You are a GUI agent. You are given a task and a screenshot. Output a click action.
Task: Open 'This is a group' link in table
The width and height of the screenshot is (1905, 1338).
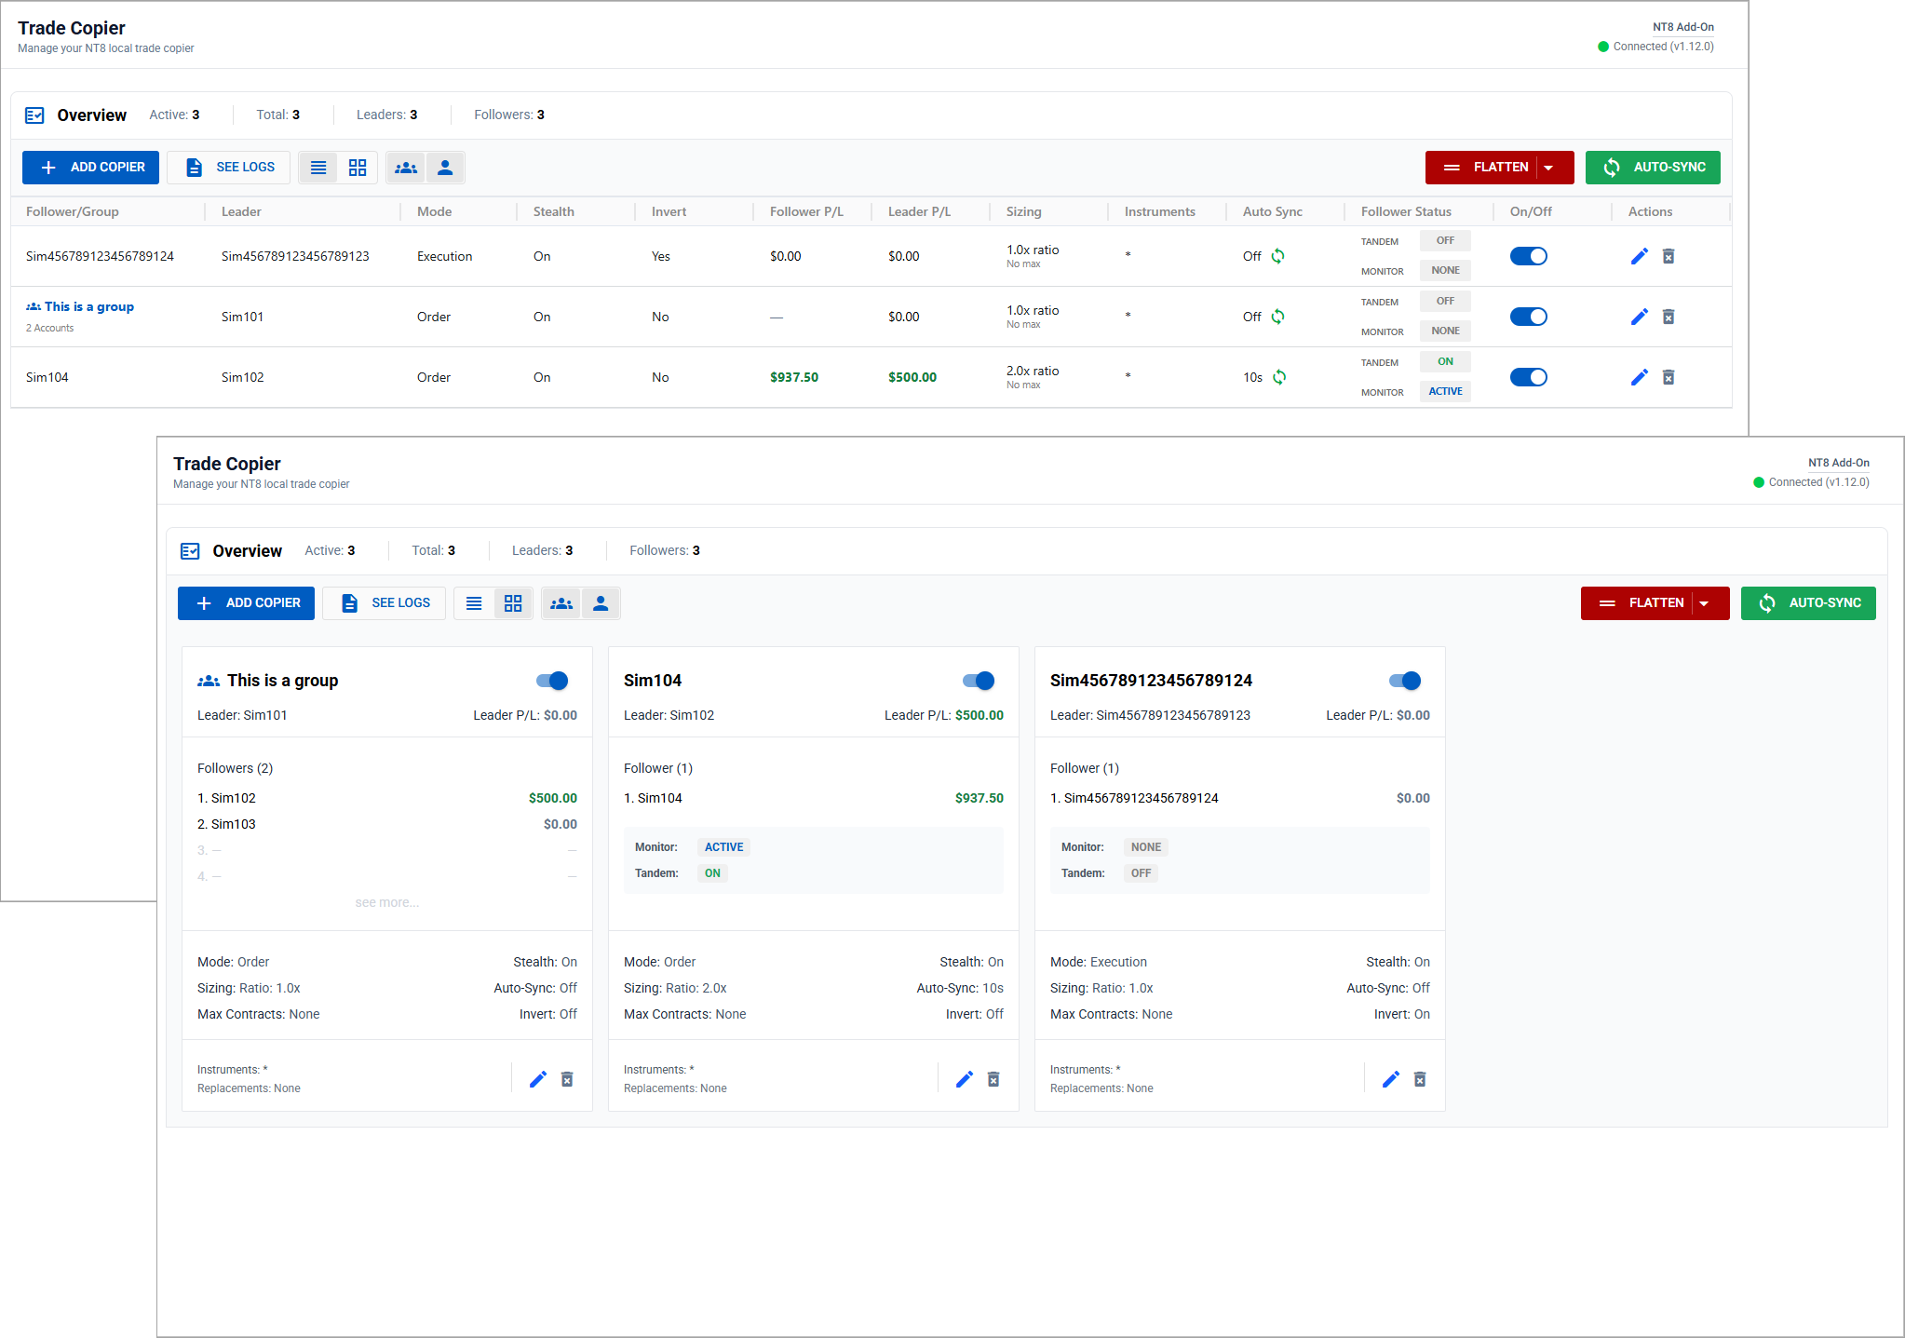(88, 306)
